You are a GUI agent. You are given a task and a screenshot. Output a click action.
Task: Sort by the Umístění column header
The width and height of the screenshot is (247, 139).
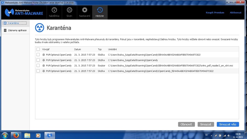(x=112, y=49)
